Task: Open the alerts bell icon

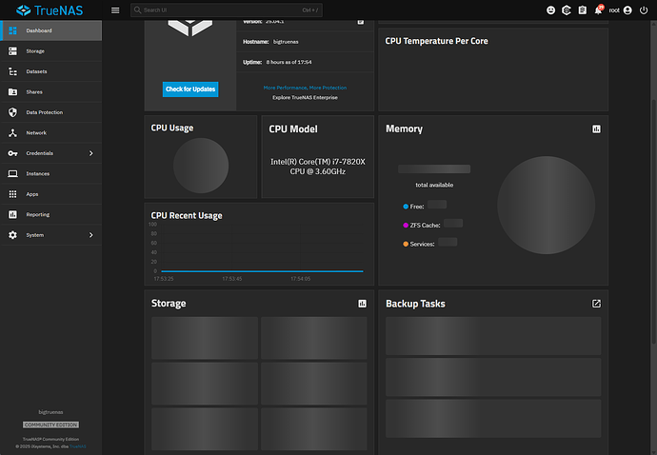Action: tap(598, 10)
